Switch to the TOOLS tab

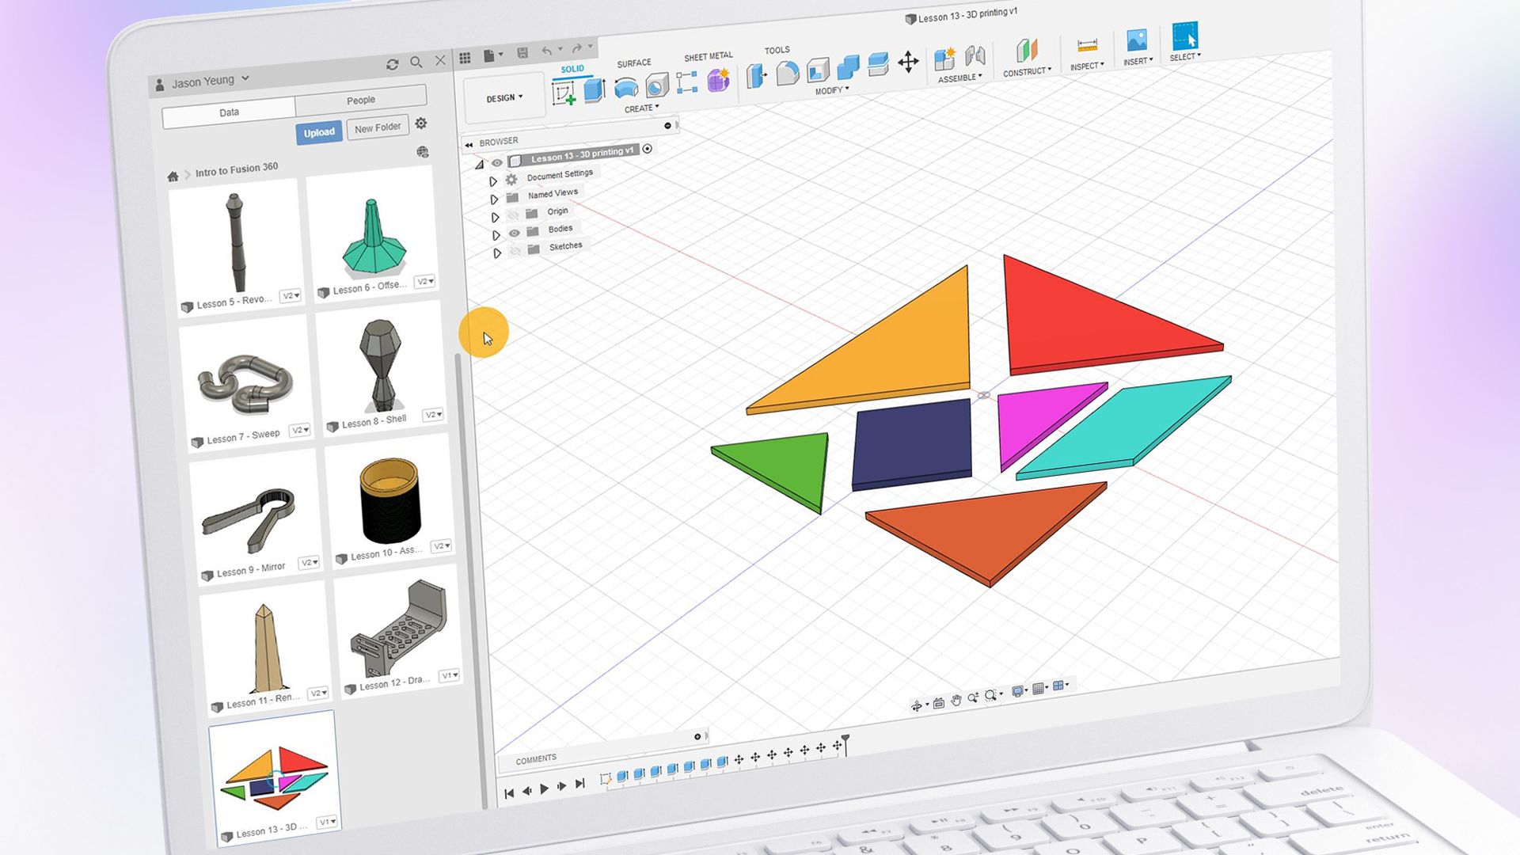777,50
